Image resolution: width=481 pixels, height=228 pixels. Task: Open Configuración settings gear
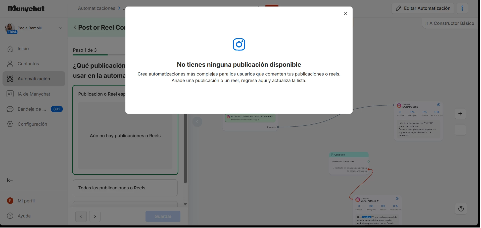pos(10,124)
